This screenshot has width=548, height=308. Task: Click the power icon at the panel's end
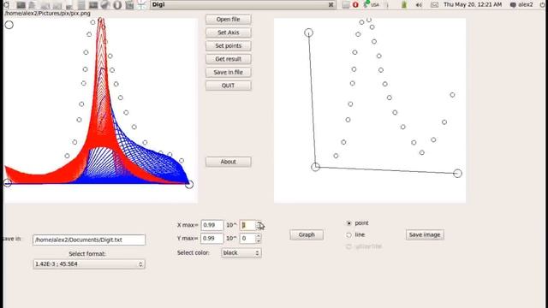pos(542,4)
